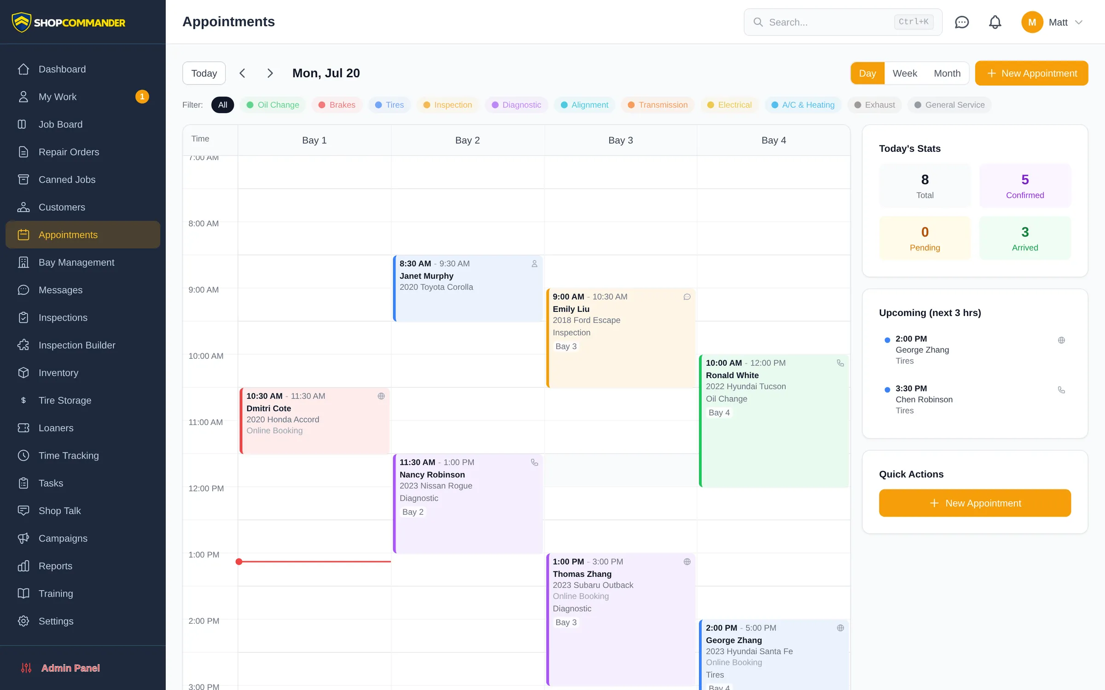Image resolution: width=1105 pixels, height=690 pixels.
Task: Select the Canned Jobs archive icon
Action: [x=23, y=179]
